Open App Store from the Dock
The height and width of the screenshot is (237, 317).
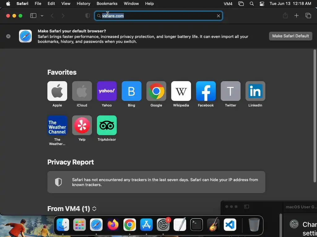[146, 225]
